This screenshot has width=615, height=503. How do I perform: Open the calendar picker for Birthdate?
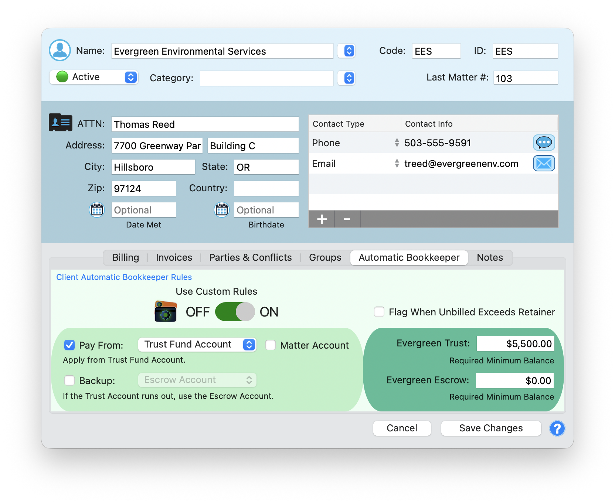pos(221,210)
